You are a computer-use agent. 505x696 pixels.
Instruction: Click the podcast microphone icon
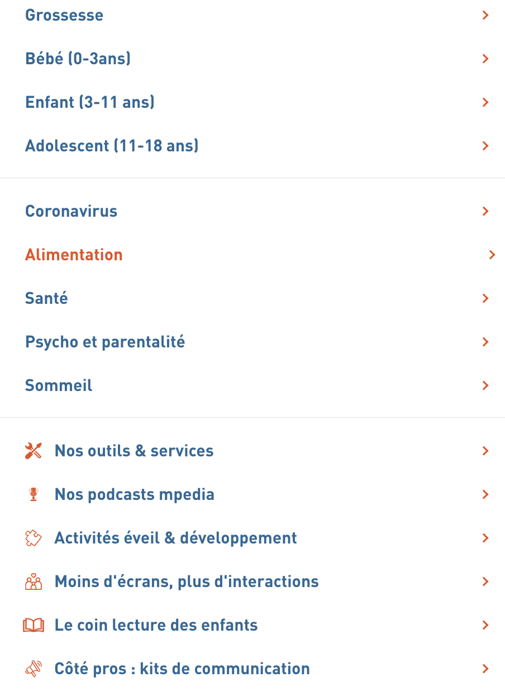click(x=34, y=494)
